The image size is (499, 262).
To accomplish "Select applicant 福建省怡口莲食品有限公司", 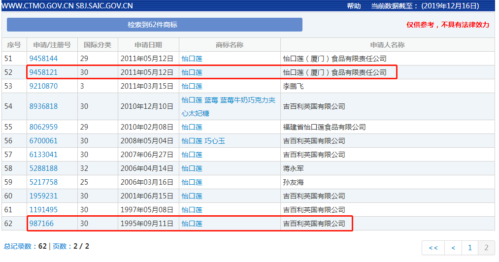I will (324, 127).
